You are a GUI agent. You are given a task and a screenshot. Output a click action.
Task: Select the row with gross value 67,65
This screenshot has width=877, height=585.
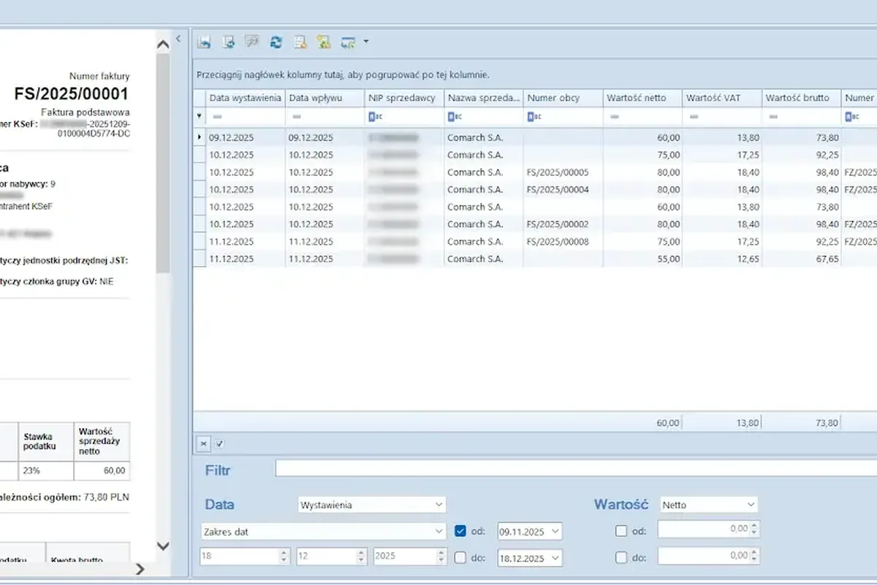tap(535, 259)
